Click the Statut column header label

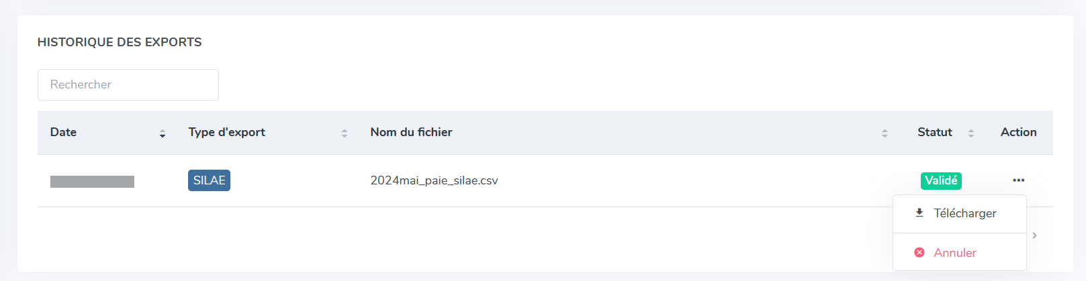(x=934, y=132)
